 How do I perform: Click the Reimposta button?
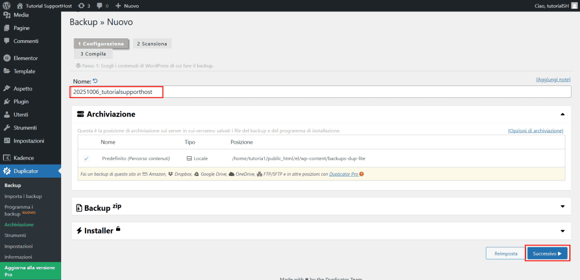pyautogui.click(x=505, y=254)
